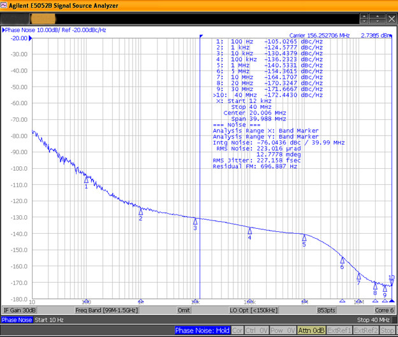The image size is (398, 337).
Task: Click the Start 10 Hz sweep value
Action: (x=49, y=320)
